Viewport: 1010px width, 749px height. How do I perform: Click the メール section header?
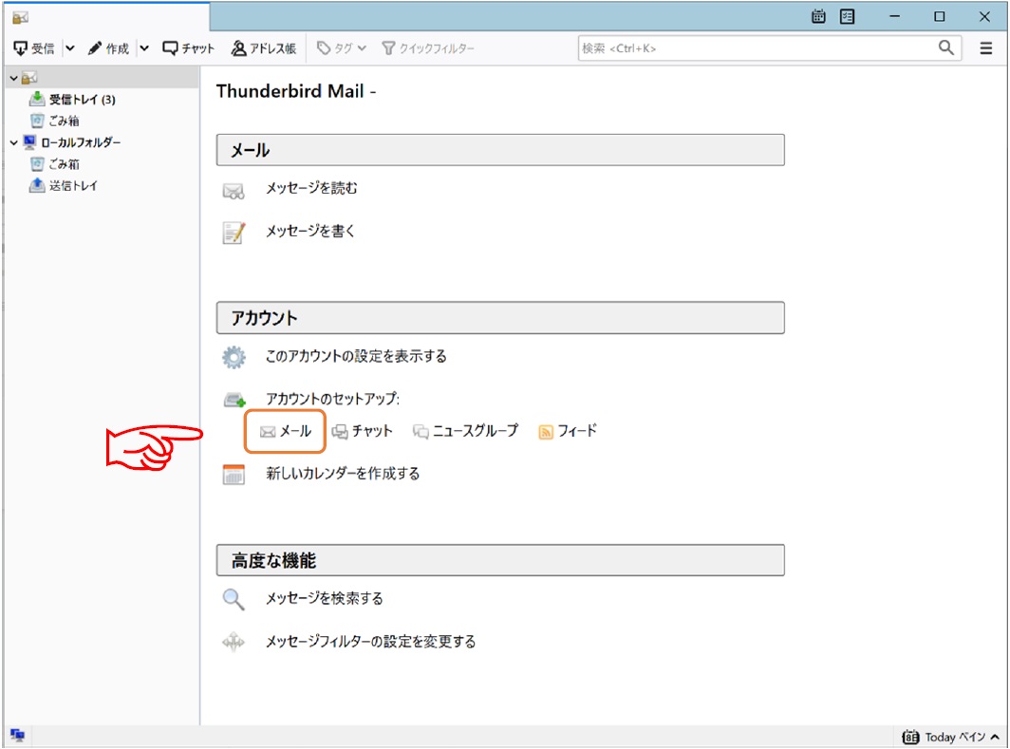[x=500, y=150]
